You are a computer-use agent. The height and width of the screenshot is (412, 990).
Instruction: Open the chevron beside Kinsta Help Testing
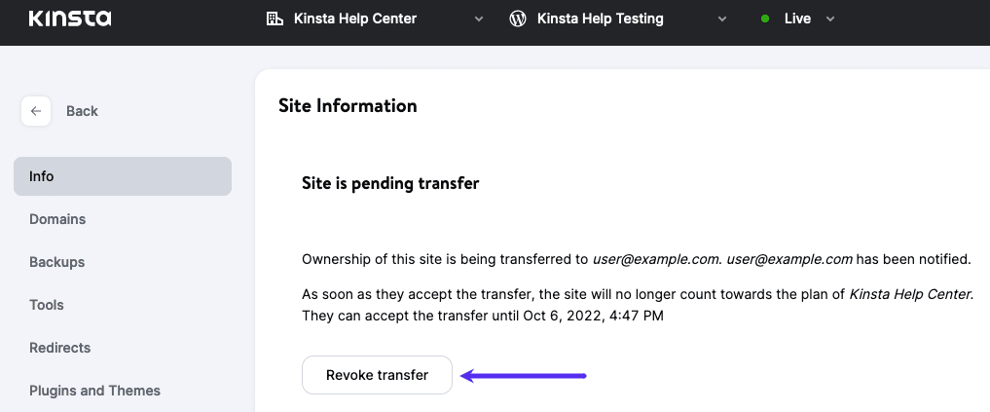coord(721,19)
